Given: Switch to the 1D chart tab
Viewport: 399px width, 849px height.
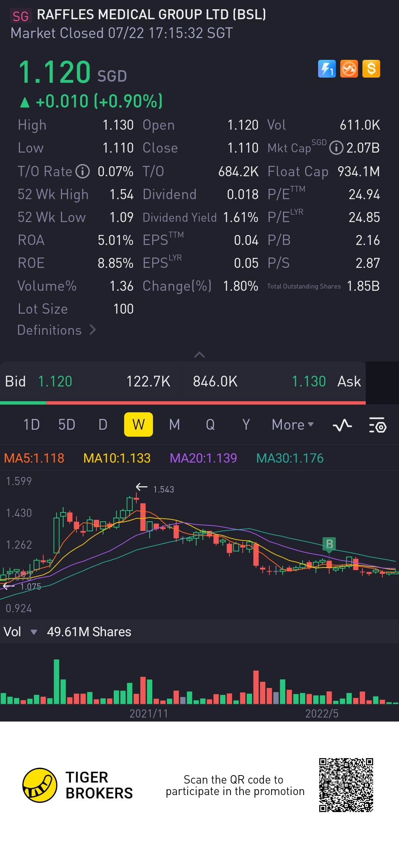Looking at the screenshot, I should (x=31, y=425).
